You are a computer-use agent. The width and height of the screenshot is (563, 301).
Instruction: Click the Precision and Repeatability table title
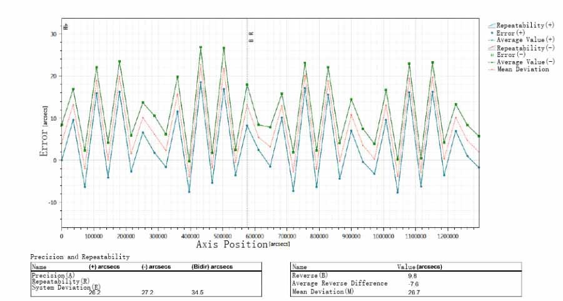tap(79, 257)
